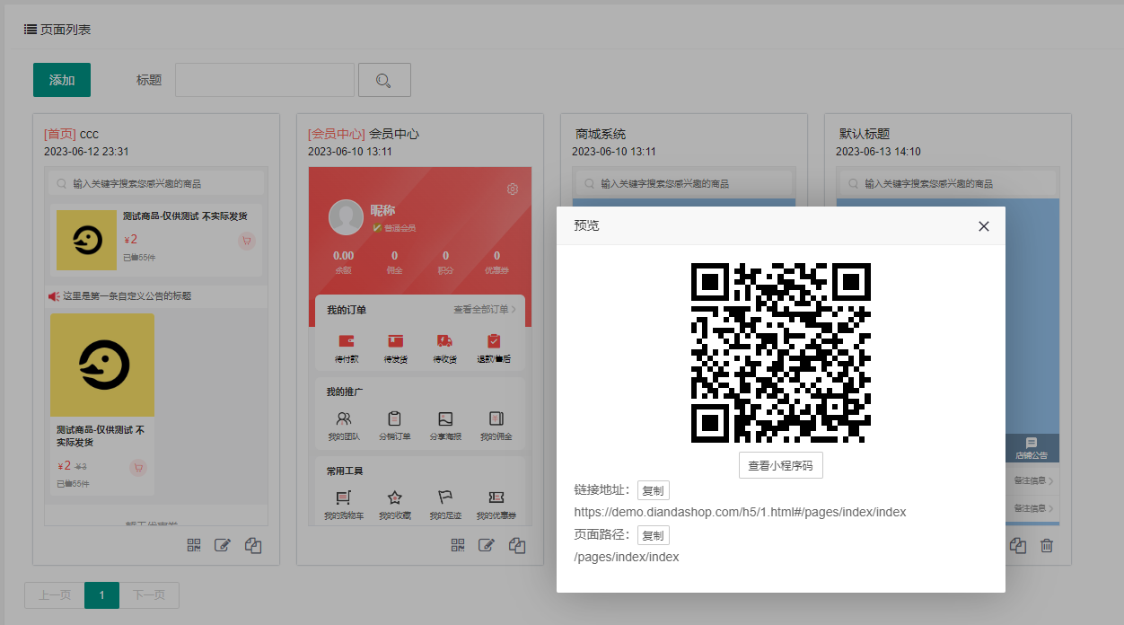The image size is (1124, 625).
Task: Duplicate the 会员中心 page card
Action: tap(517, 545)
